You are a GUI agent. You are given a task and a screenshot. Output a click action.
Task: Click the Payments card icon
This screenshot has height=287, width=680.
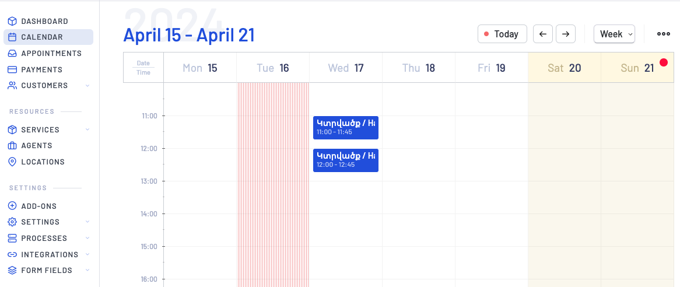click(x=12, y=69)
